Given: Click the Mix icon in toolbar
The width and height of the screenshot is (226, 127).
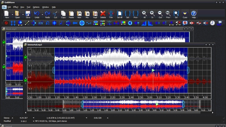Looking at the screenshot, I should tap(87, 14).
